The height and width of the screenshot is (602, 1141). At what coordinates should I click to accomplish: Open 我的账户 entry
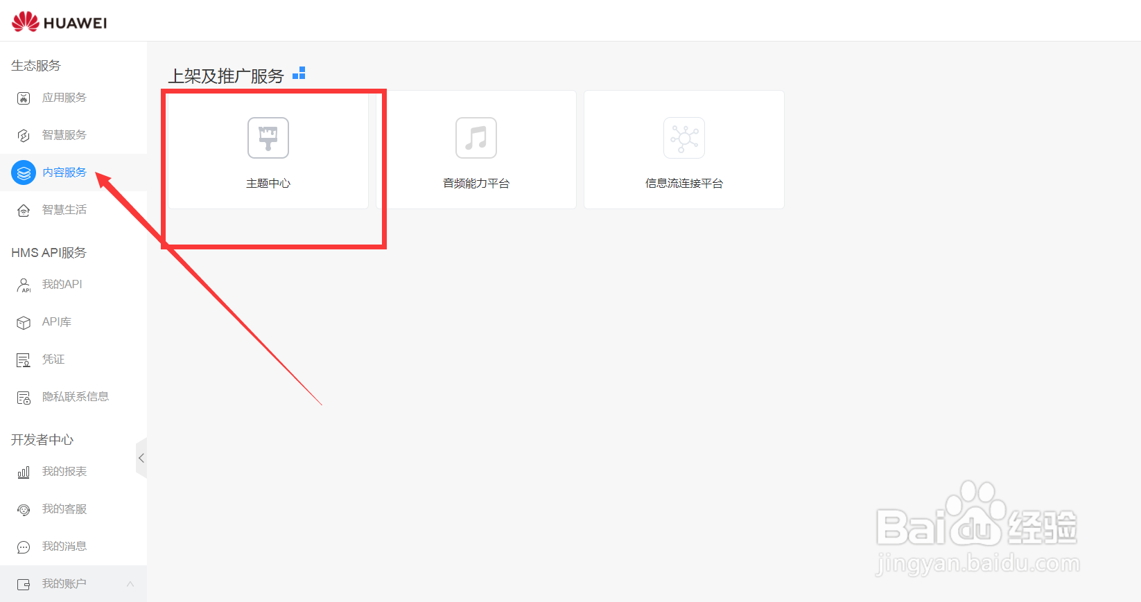[64, 584]
